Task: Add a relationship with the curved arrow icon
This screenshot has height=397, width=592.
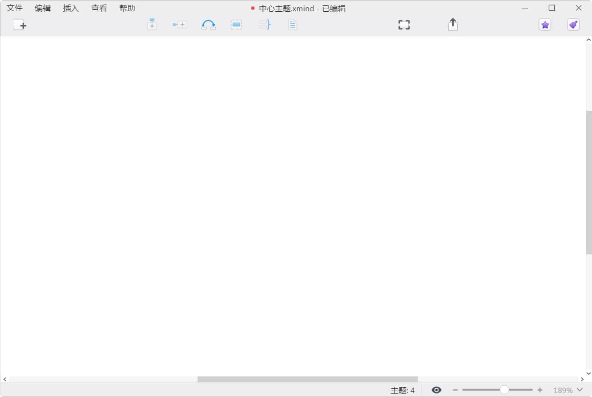Action: coord(208,25)
